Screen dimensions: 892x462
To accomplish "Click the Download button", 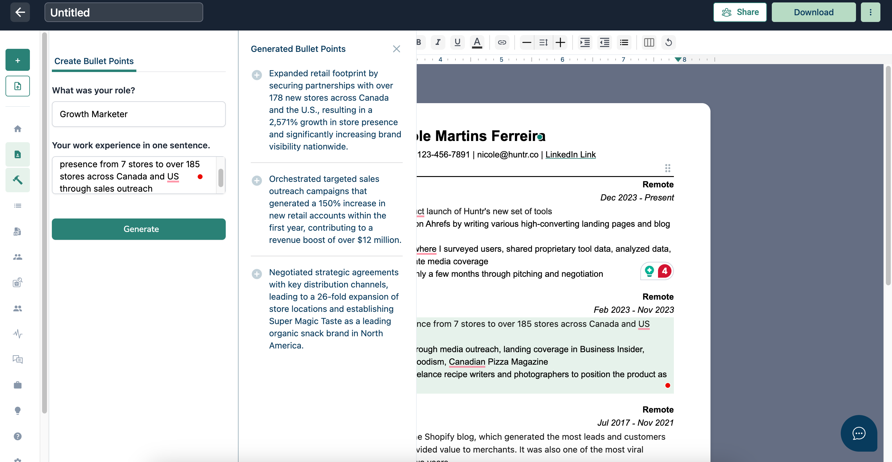I will click(x=813, y=13).
